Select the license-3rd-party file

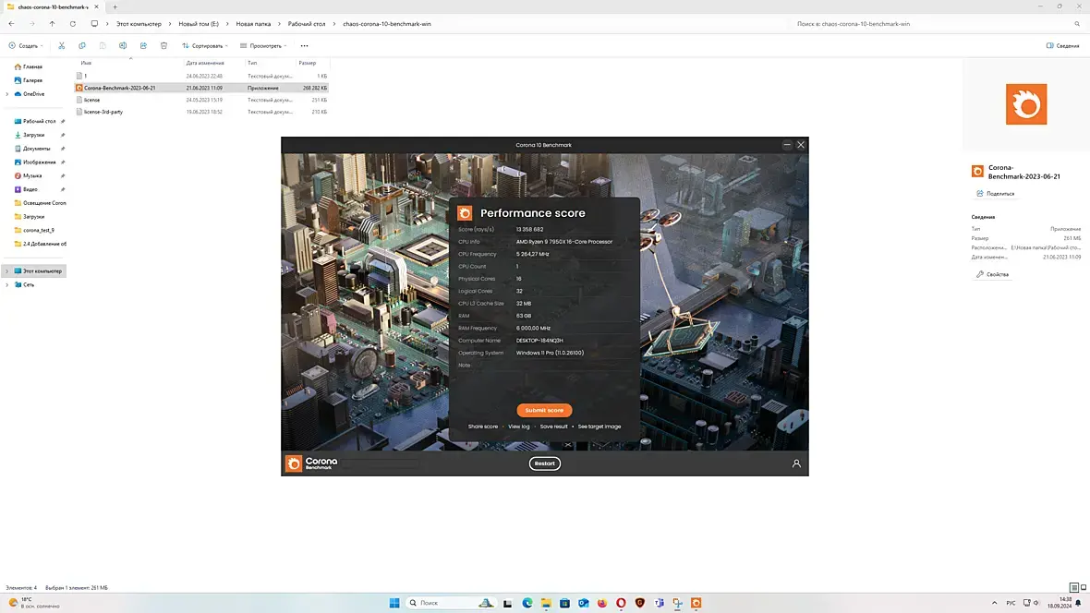click(x=103, y=112)
